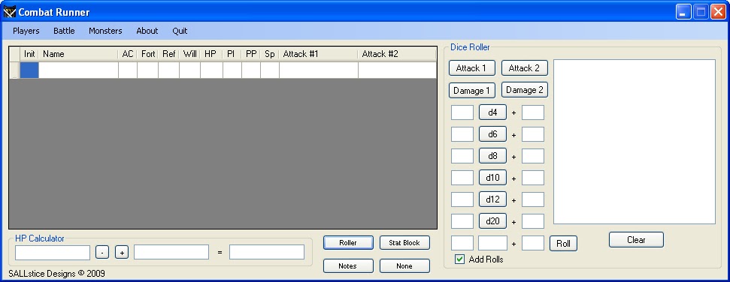The width and height of the screenshot is (730, 282).
Task: Click the d4 modifier field
Action: coord(533,112)
